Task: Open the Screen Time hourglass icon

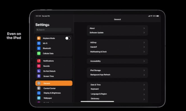Action: click(x=39, y=76)
